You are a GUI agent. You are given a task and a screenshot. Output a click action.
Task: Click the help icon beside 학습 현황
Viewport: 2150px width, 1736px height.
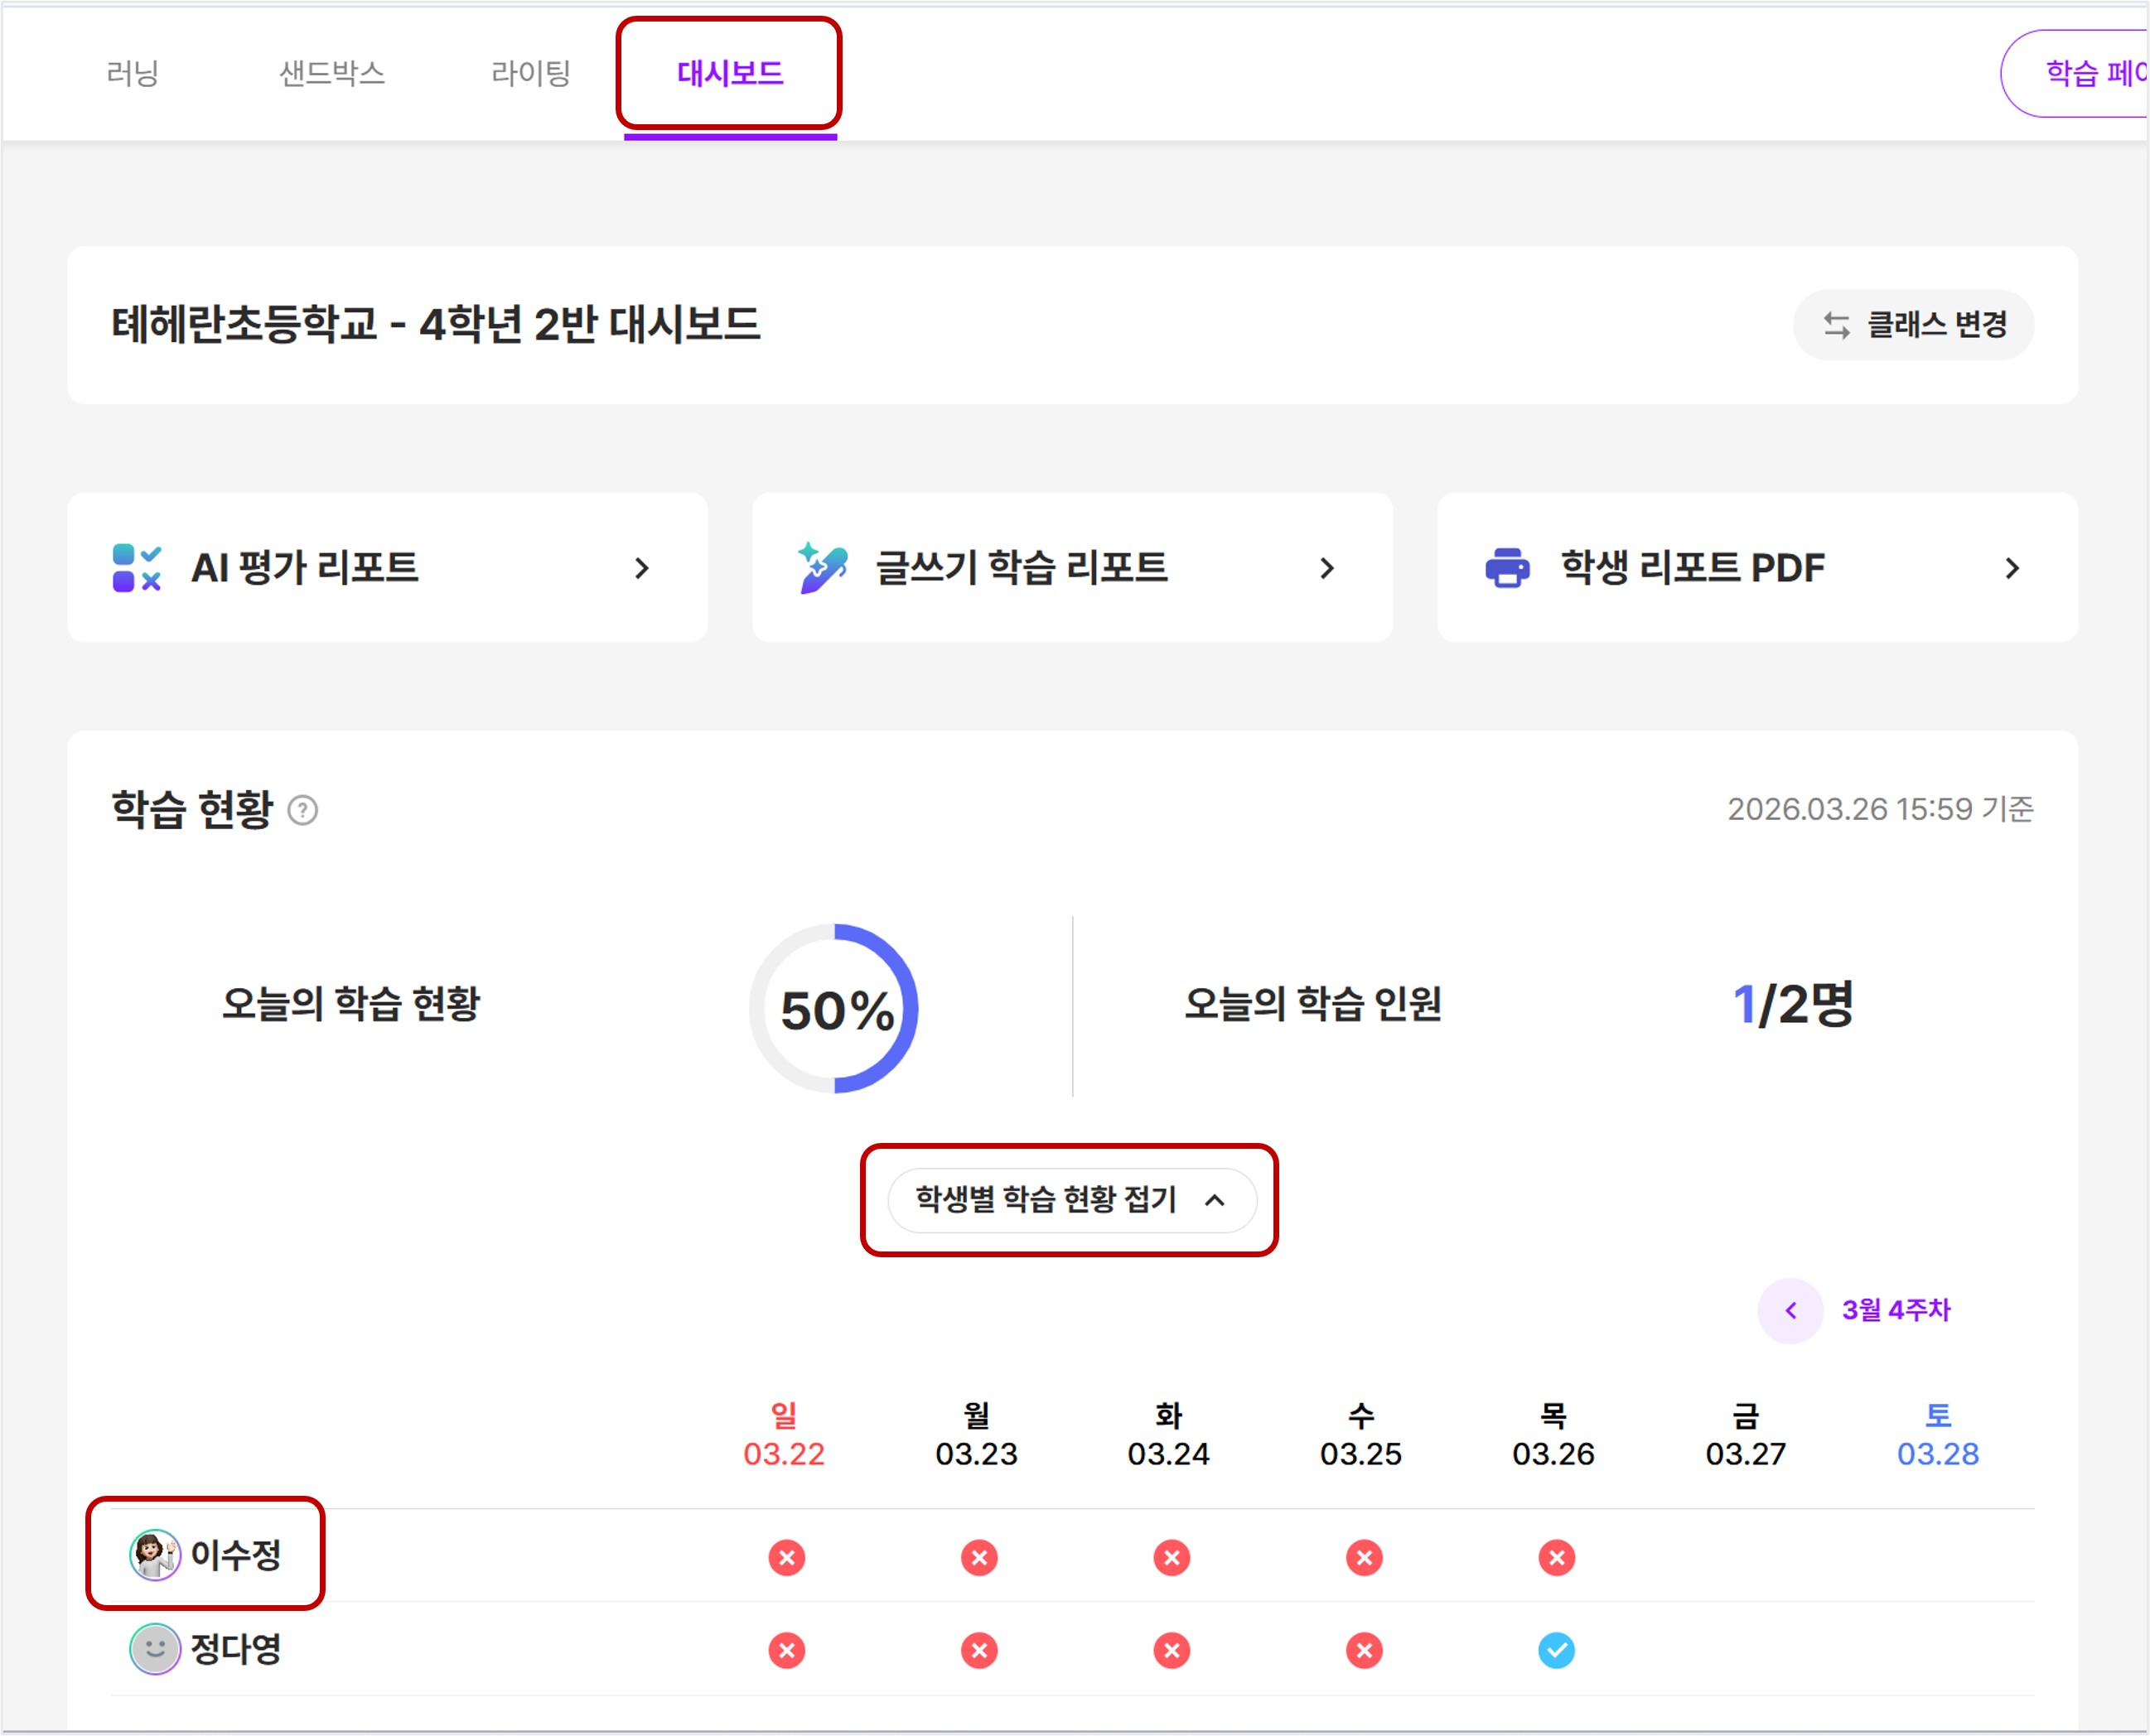[x=302, y=810]
